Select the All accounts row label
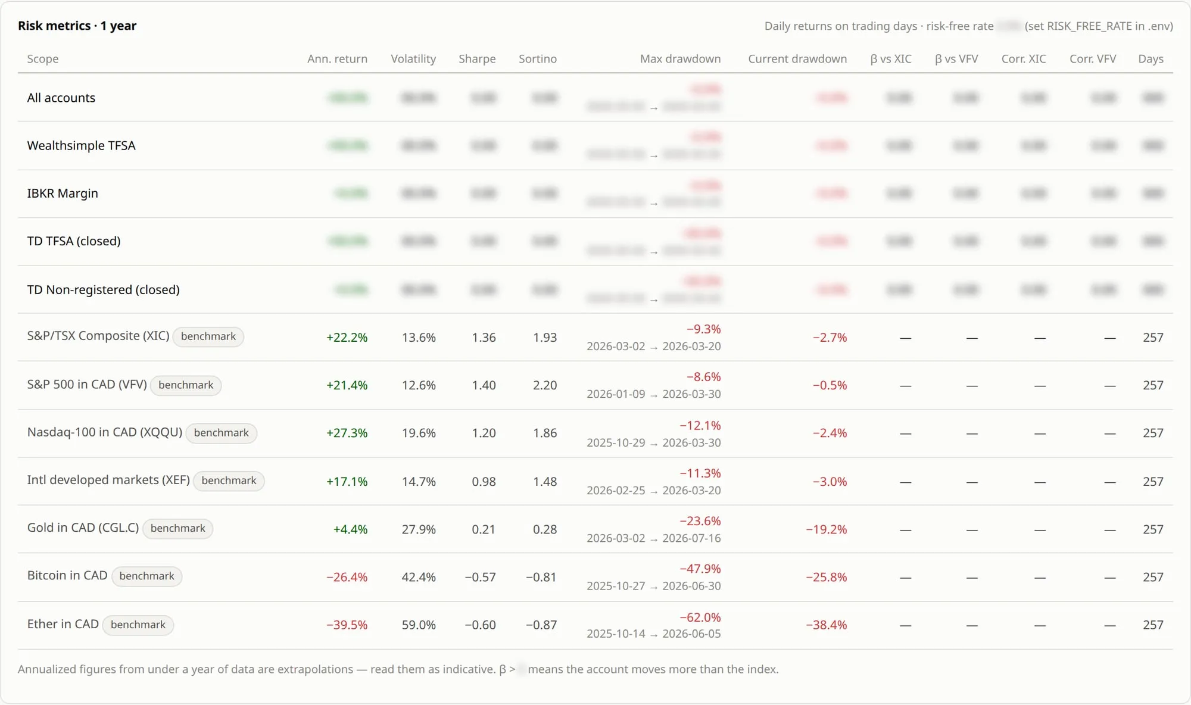 pyautogui.click(x=61, y=98)
